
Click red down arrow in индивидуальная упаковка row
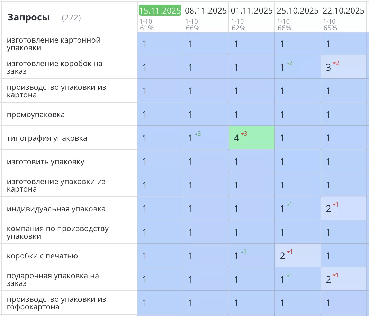(334, 205)
